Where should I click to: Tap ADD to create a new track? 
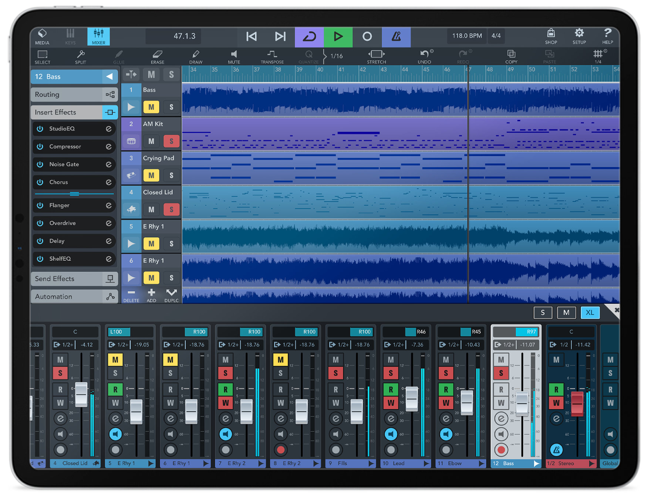(x=151, y=294)
